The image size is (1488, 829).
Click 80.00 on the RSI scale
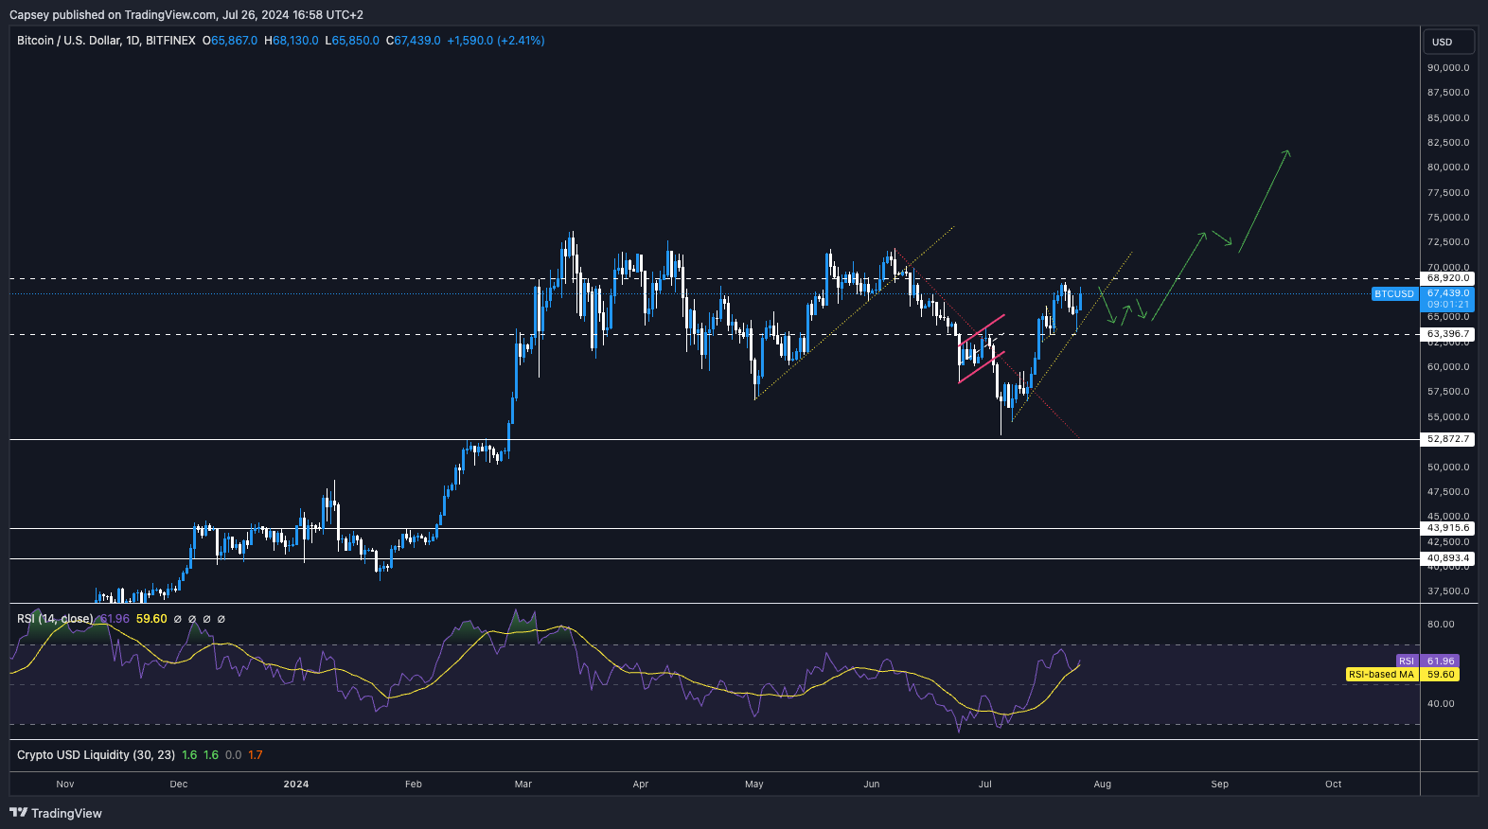point(1441,625)
